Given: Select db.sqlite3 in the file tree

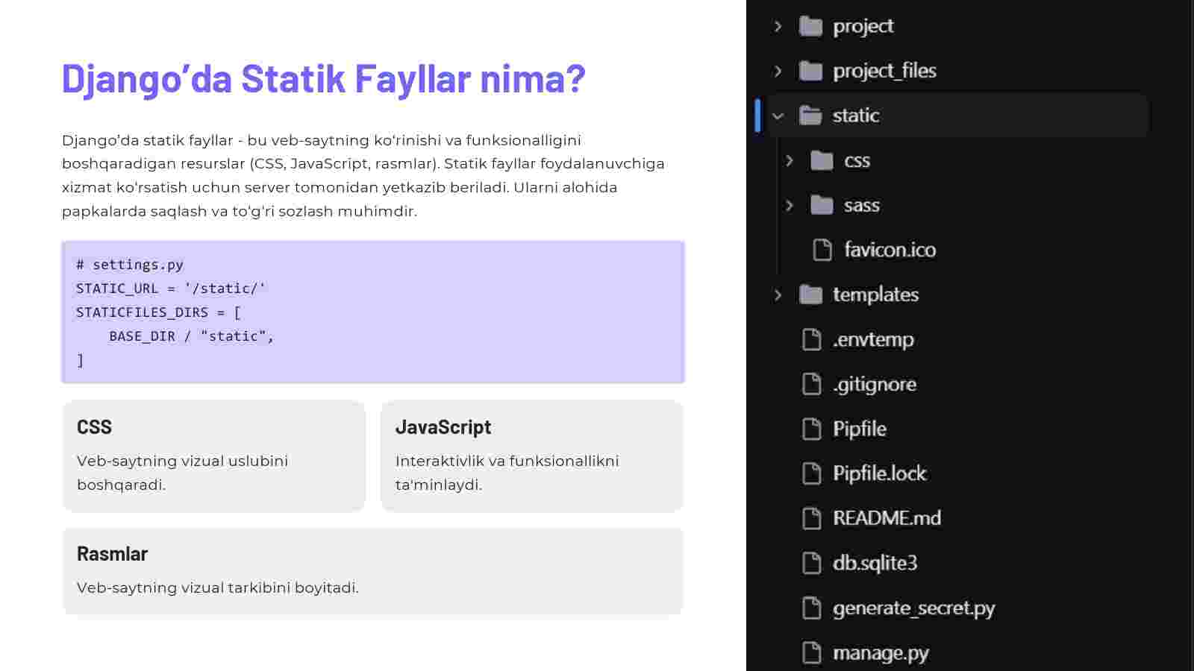Looking at the screenshot, I should click(875, 563).
